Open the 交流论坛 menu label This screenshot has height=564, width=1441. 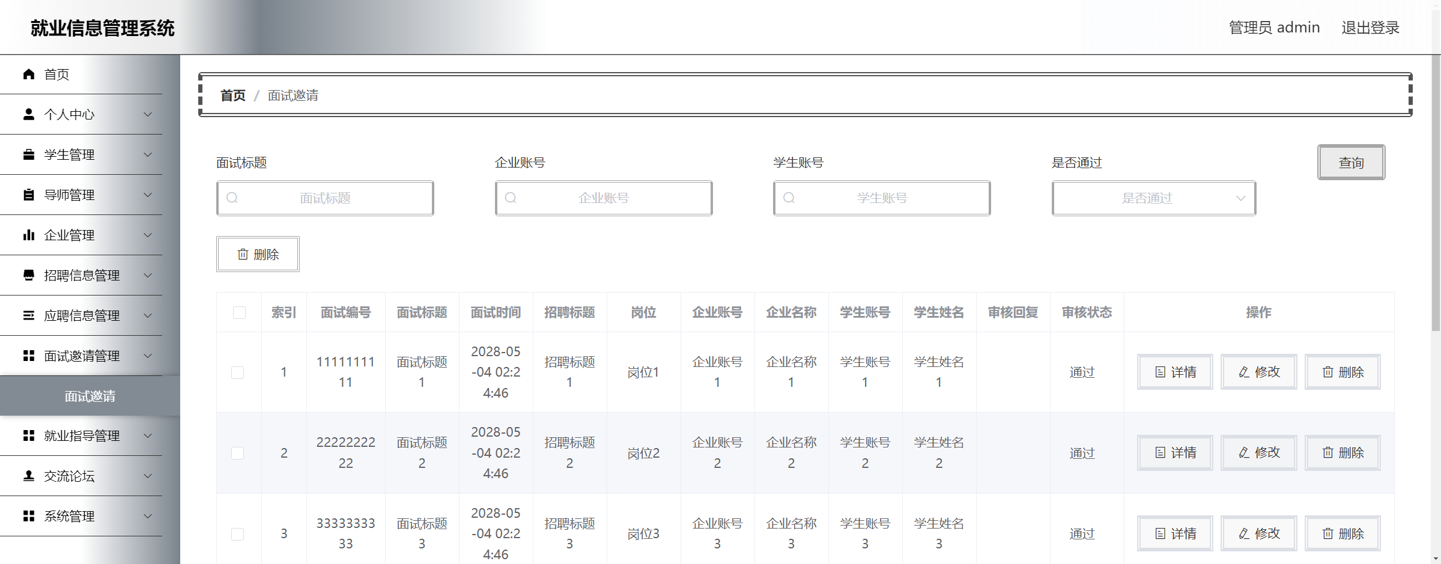[69, 476]
